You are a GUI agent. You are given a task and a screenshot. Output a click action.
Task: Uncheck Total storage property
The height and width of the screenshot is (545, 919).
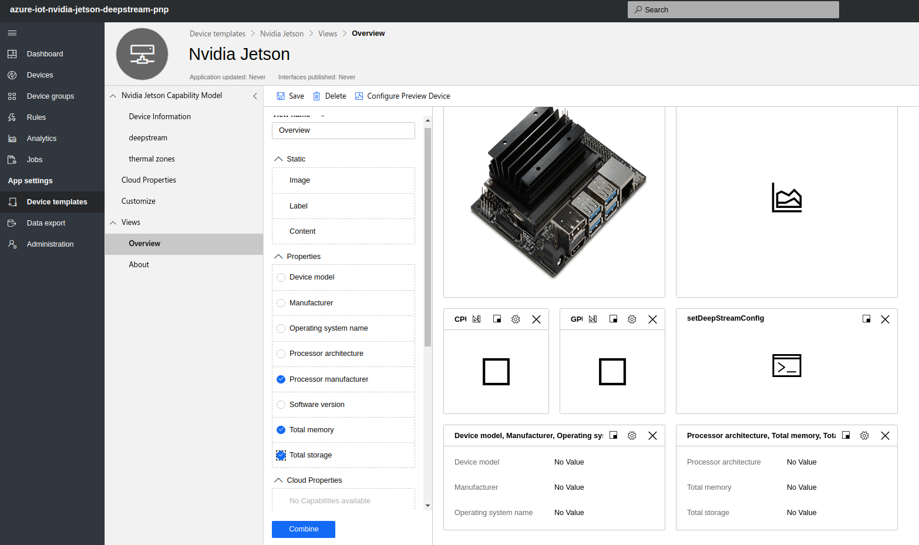click(281, 455)
